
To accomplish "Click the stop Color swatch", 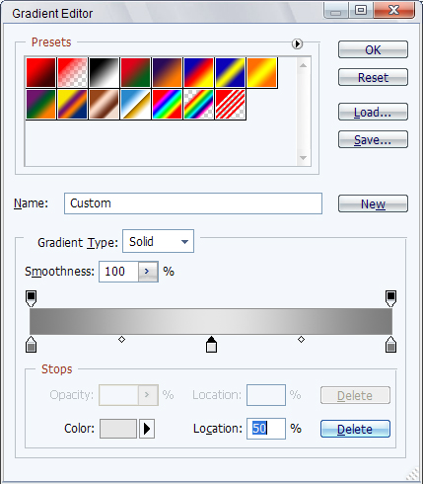I will coord(118,429).
